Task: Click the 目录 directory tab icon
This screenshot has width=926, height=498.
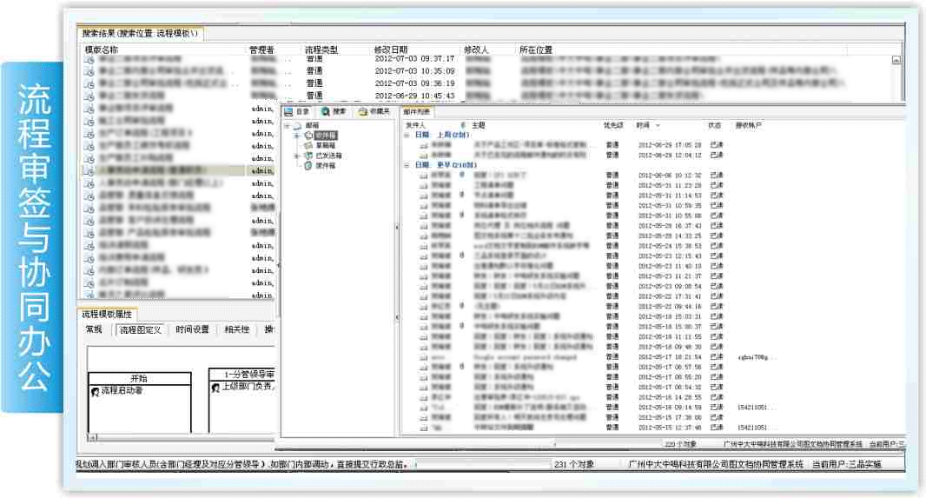Action: tap(289, 112)
